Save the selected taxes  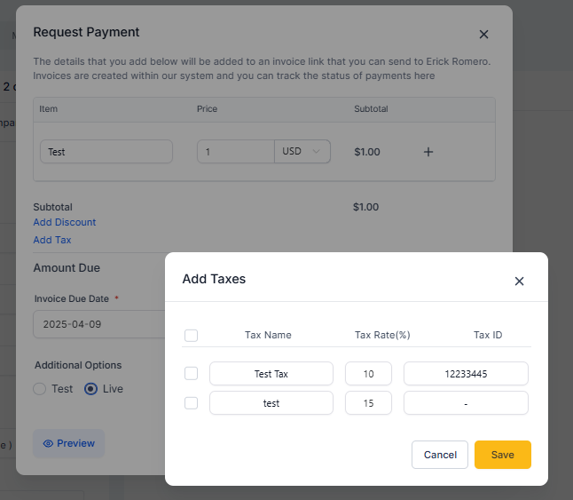tap(502, 455)
